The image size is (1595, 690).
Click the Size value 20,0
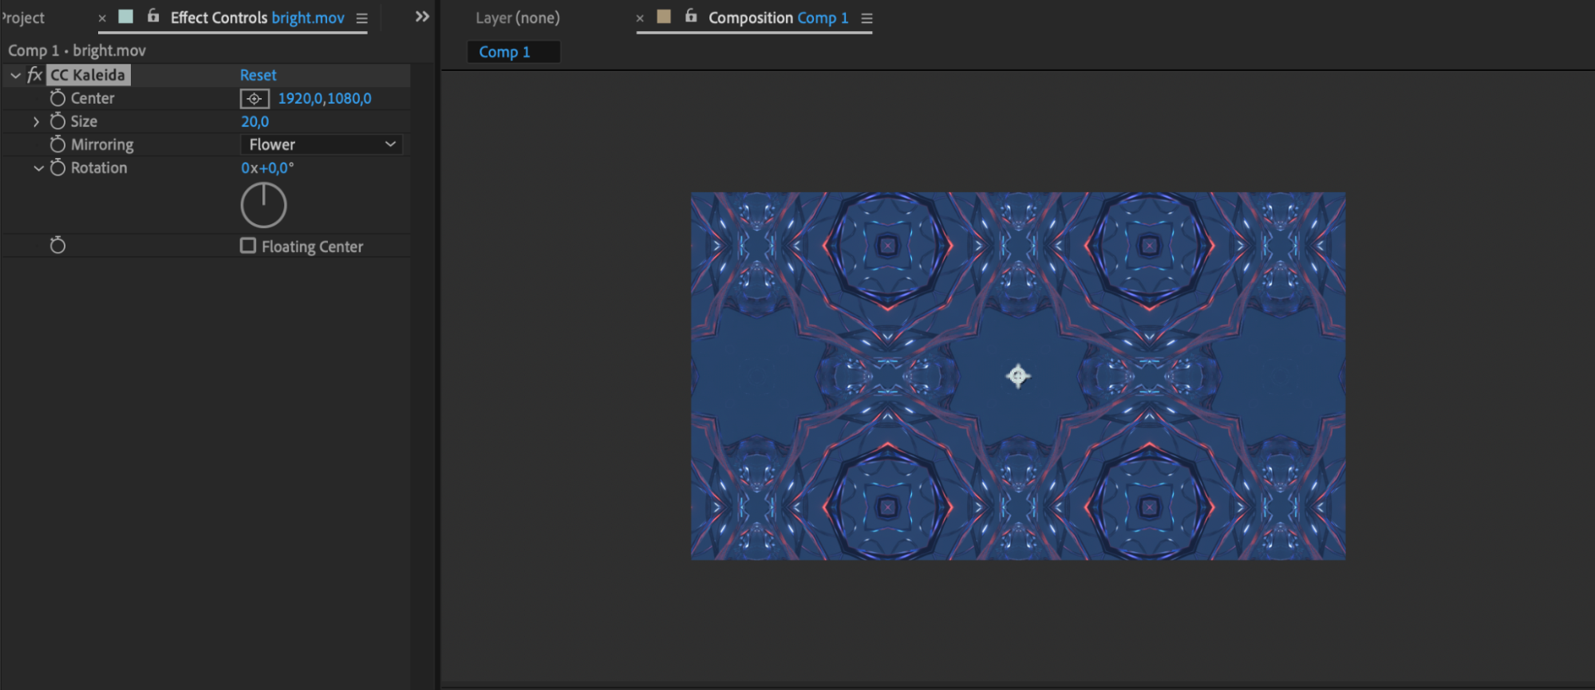click(255, 121)
